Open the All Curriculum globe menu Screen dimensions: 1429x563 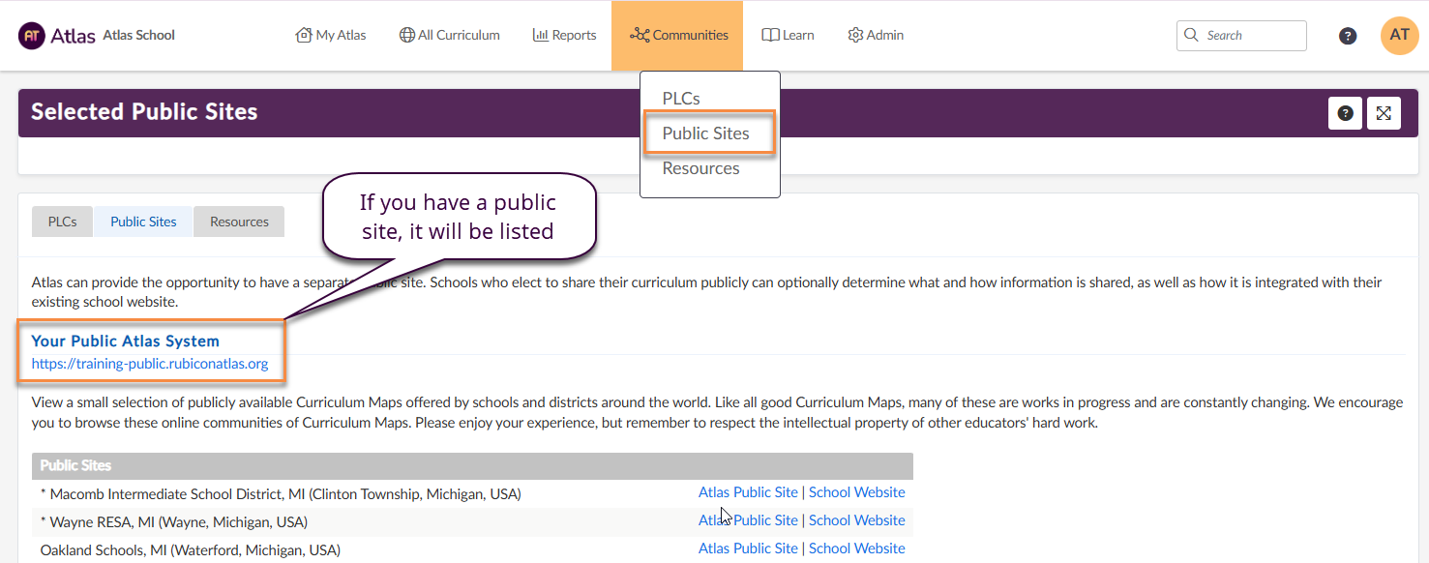449,35
